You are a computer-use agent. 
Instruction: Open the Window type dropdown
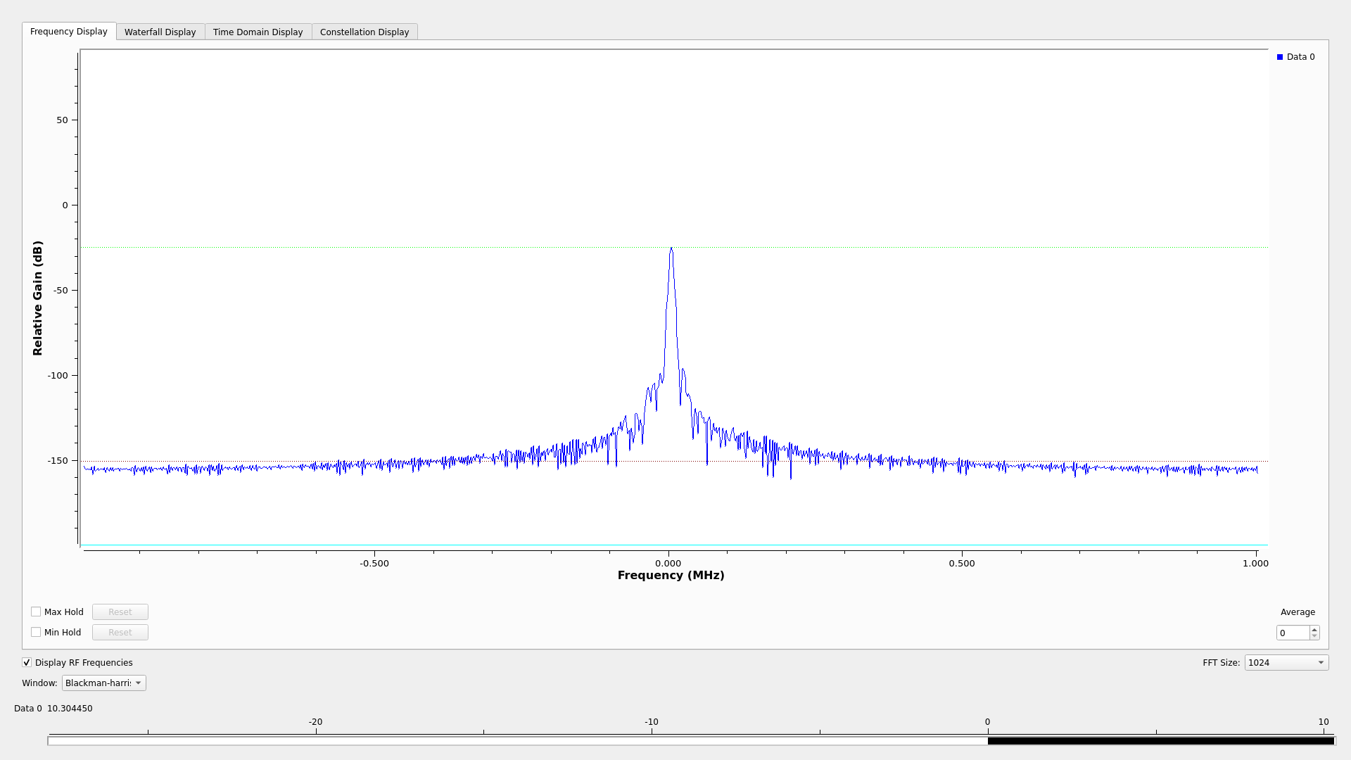[x=103, y=683]
